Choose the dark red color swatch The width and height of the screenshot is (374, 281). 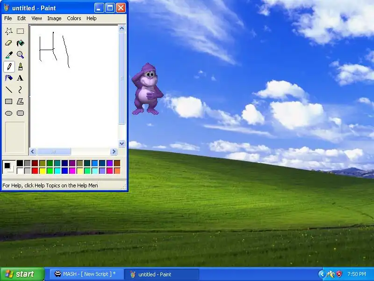coord(35,163)
